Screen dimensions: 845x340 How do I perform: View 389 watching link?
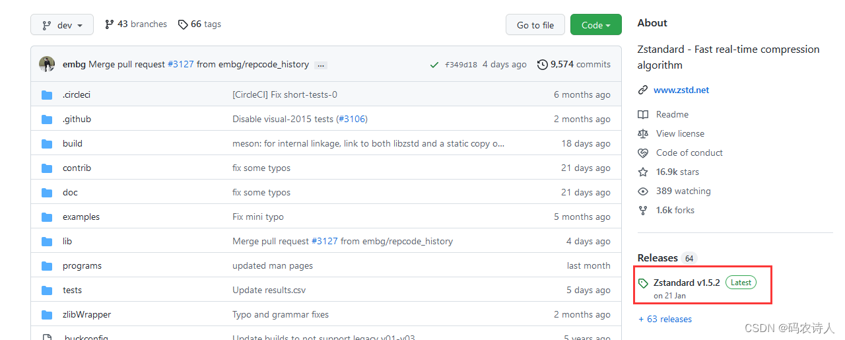pos(683,191)
